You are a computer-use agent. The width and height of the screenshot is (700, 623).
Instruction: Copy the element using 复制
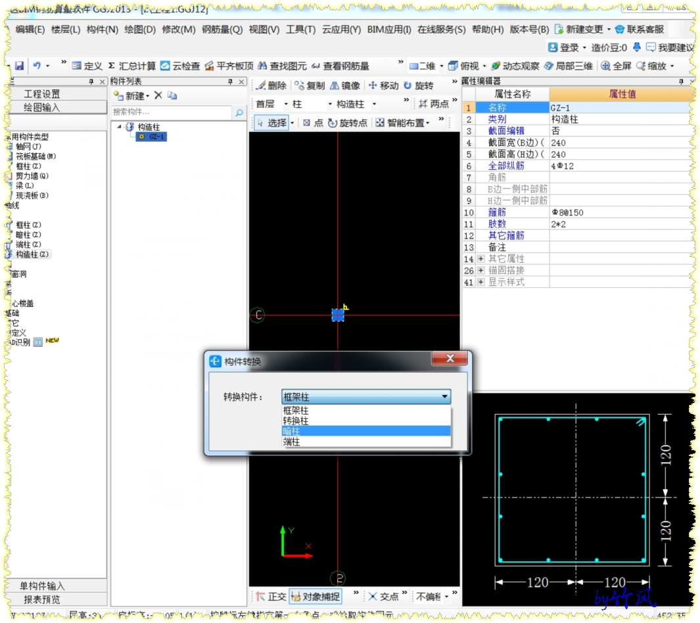[310, 85]
